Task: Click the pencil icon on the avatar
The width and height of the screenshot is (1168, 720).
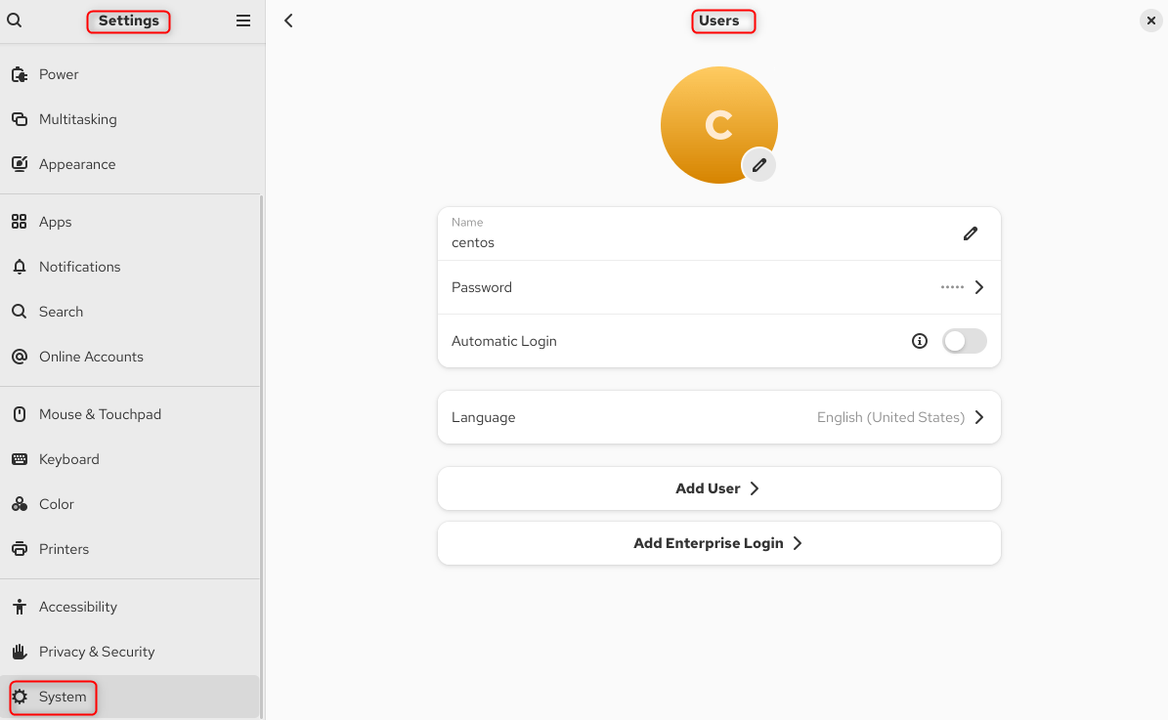Action: [x=758, y=165]
